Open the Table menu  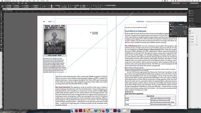[x=34, y=1]
